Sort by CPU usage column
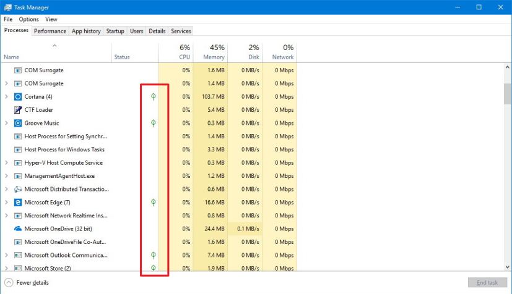The image size is (512, 294). (176, 52)
